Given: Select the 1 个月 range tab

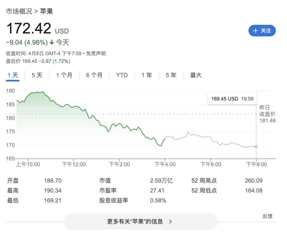Looking at the screenshot, I should 64,75.
